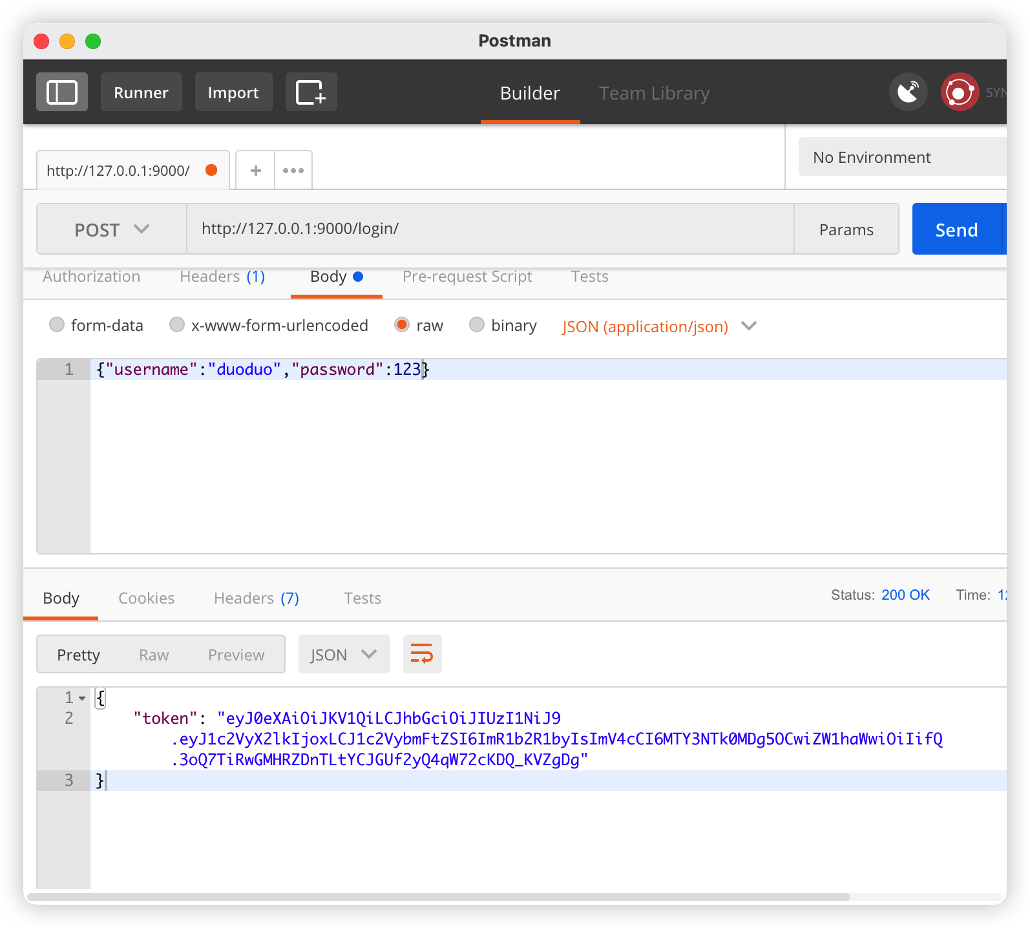This screenshot has width=1030, height=928.
Task: Click the Runner button
Action: click(141, 92)
